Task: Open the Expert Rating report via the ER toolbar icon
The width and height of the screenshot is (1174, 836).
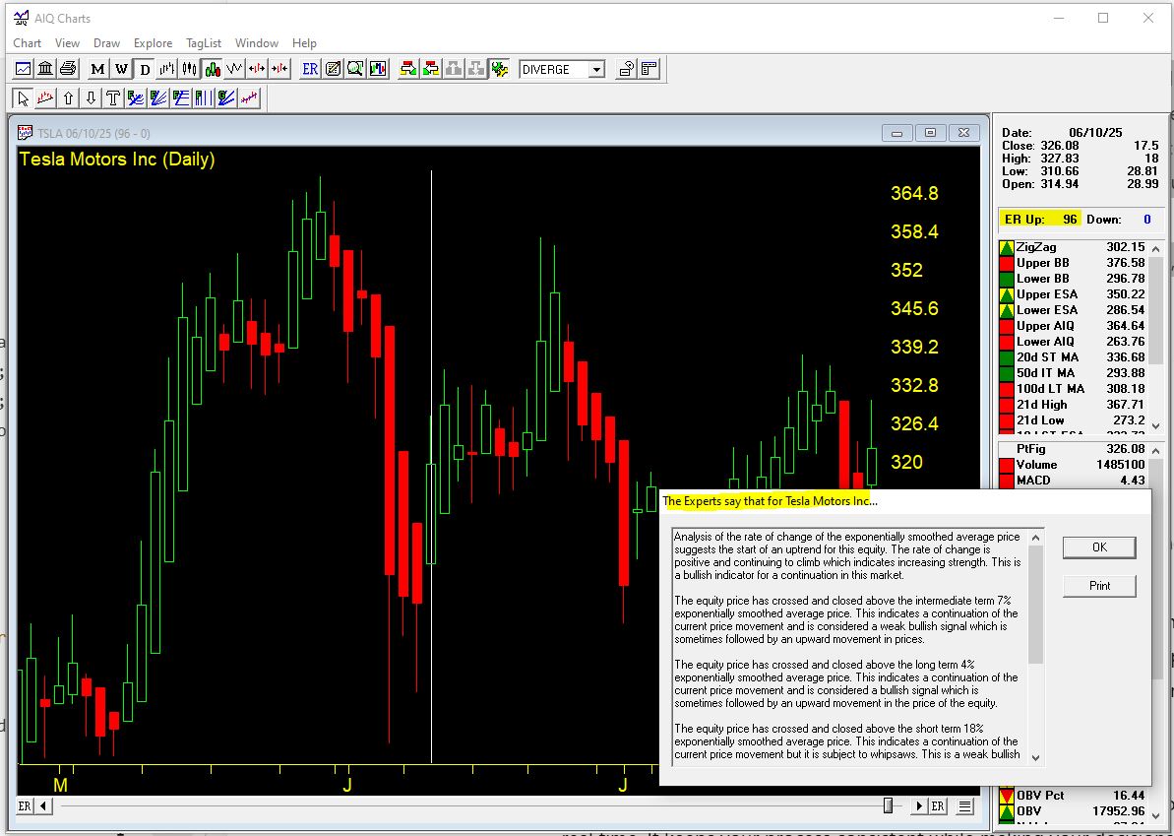Action: pos(308,68)
